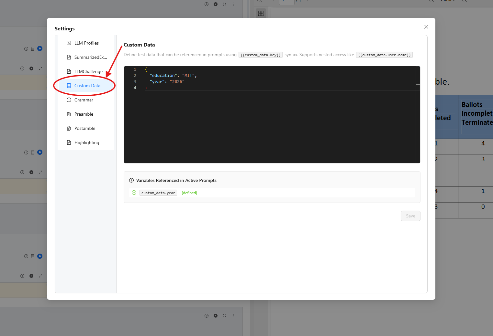Screen dimensions: 493x336
Task: Open the three-dot menu near the bottom toolbar
Action: click(x=234, y=316)
